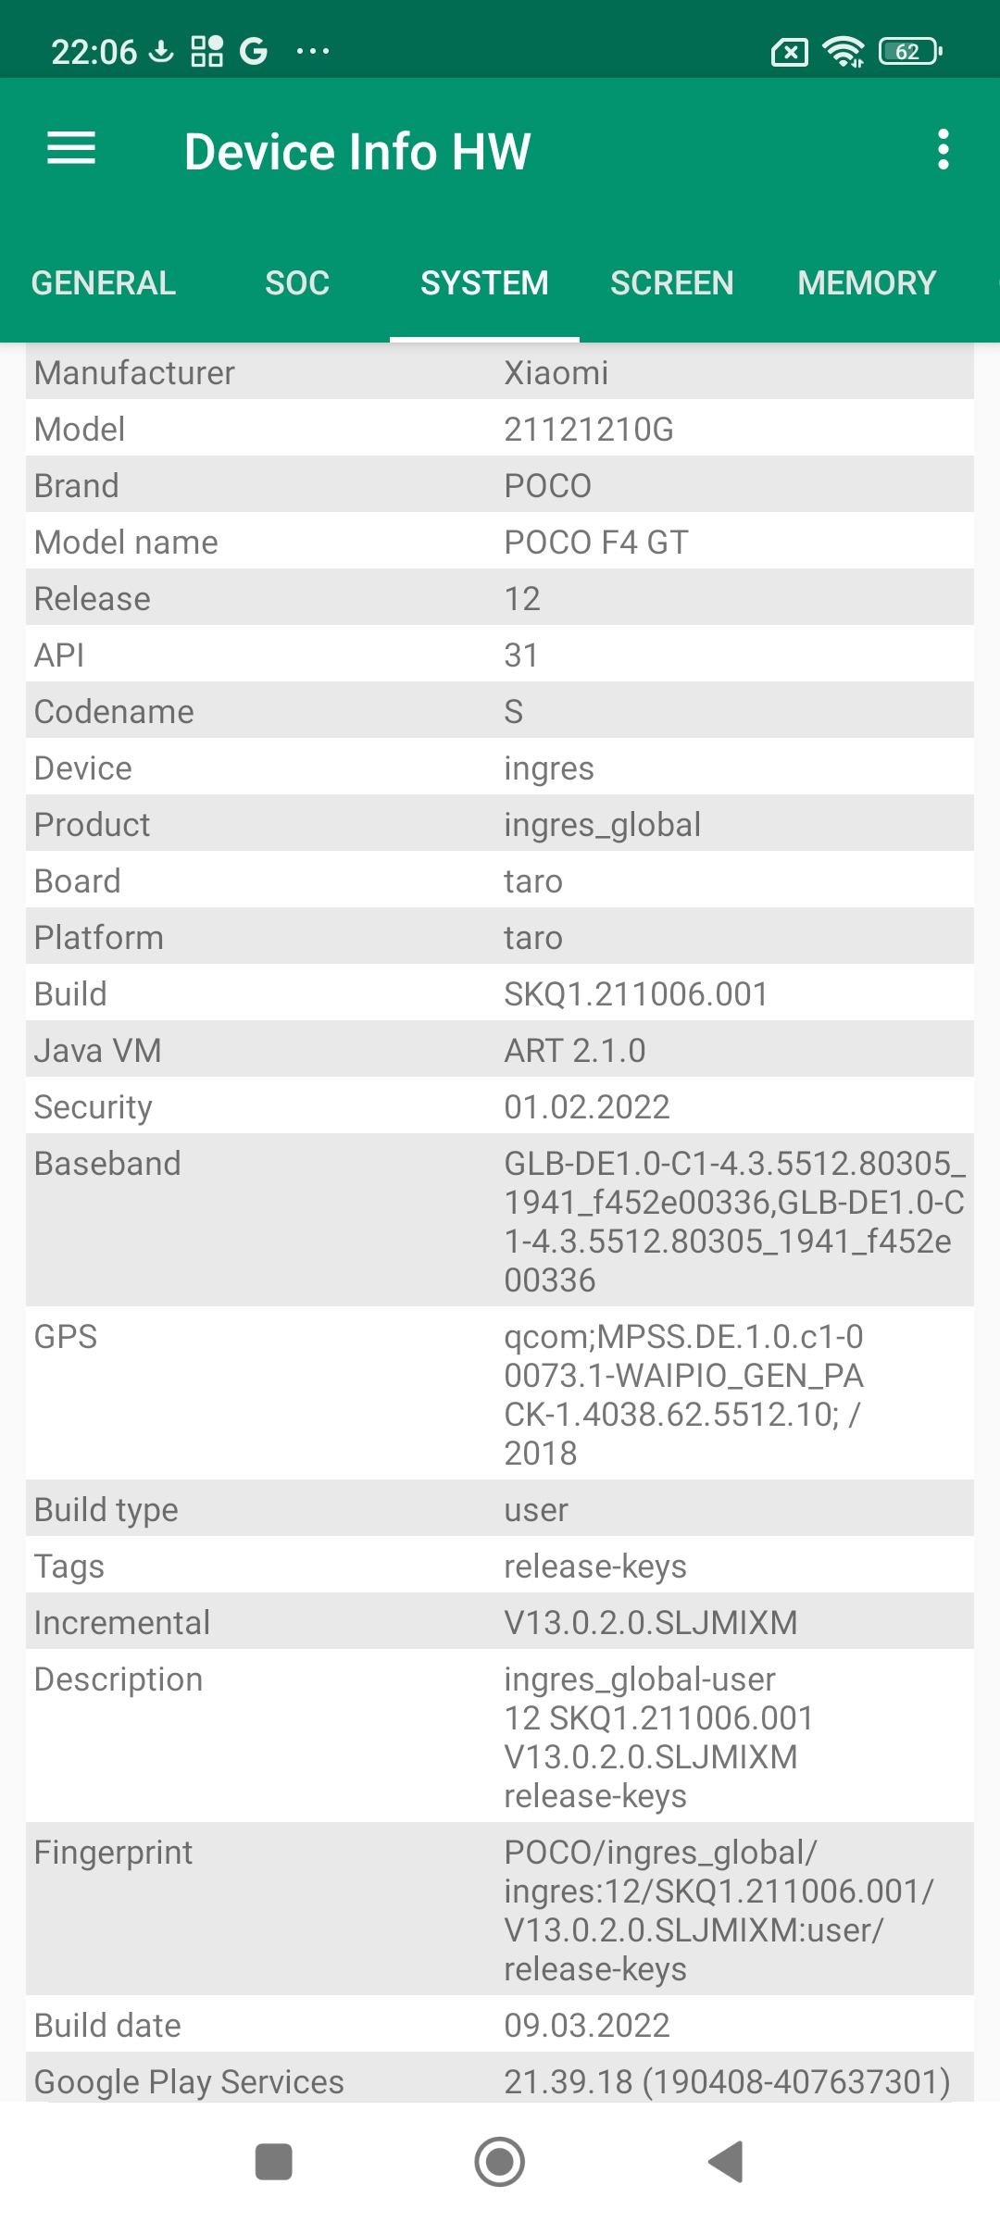Viewport: 1000px width, 2222px height.
Task: Tap the Fingerprint row
Action: [500, 1909]
